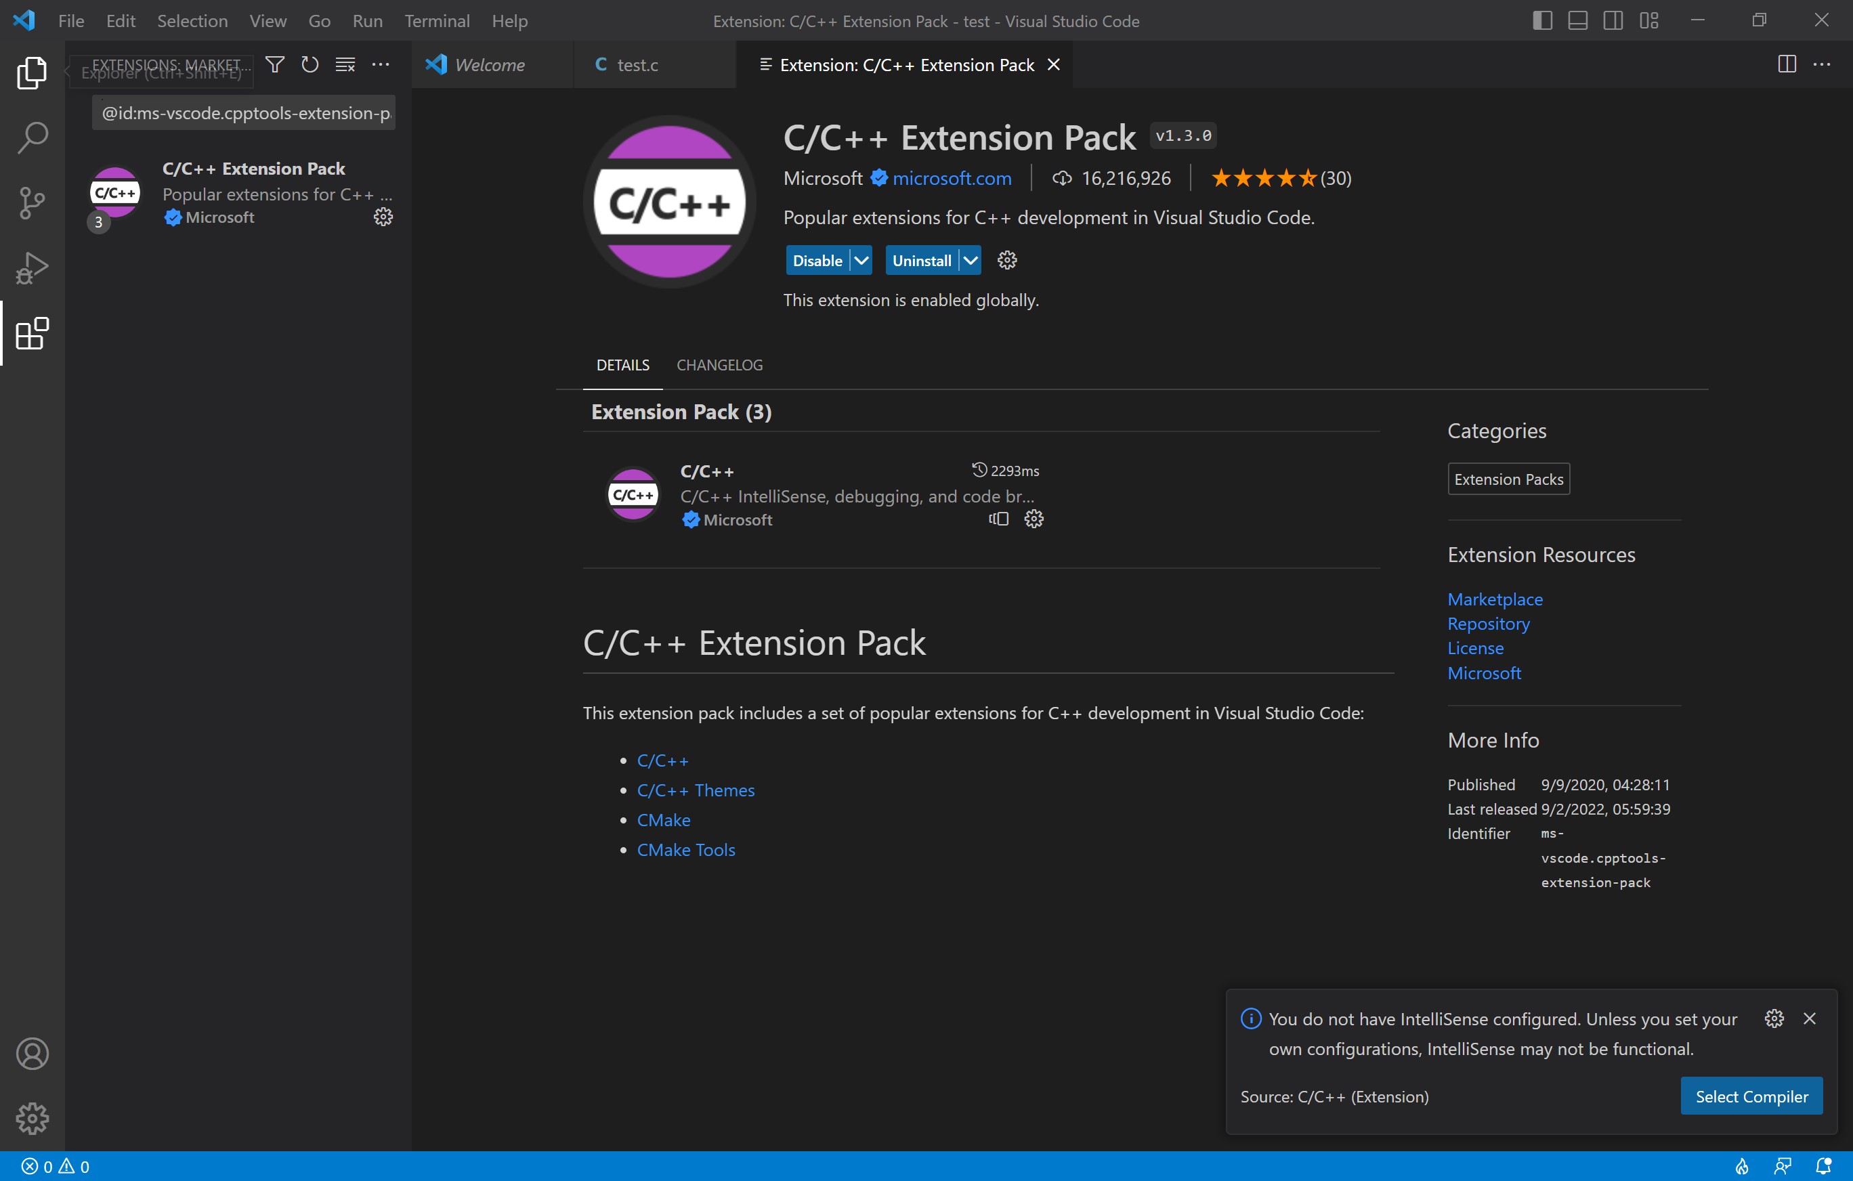1853x1181 pixels.
Task: Select C/C++ Extension Pack in sidebar list
Action: pyautogui.click(x=239, y=194)
